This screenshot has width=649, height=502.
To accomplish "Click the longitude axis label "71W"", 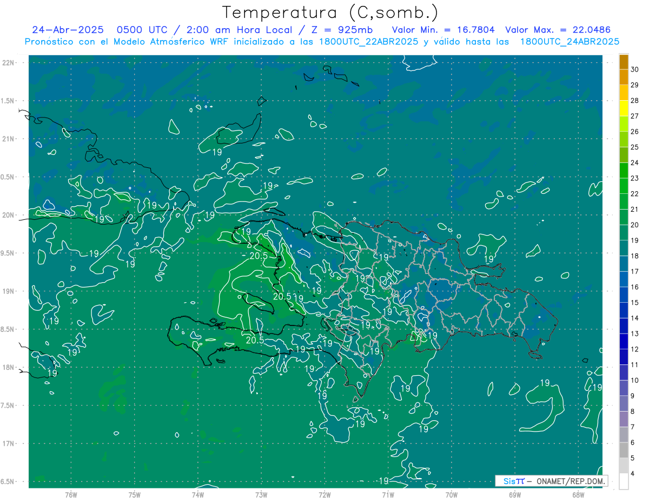I will pyautogui.click(x=388, y=494).
